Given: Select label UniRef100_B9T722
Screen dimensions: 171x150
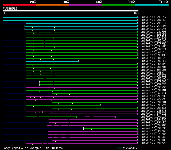Looking at the screenshot, I should 153,143.
